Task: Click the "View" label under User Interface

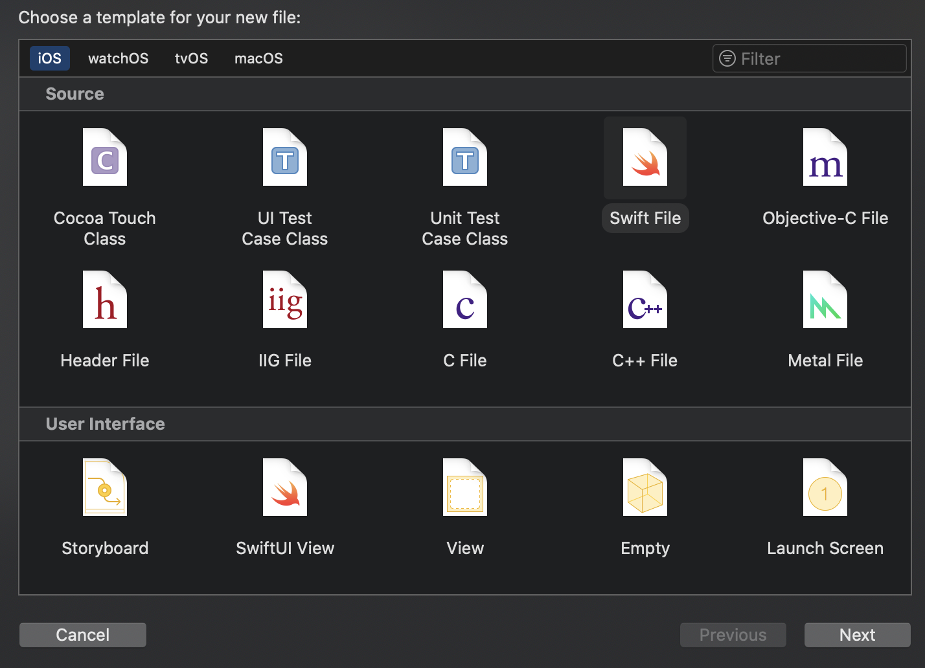Action: coord(465,548)
